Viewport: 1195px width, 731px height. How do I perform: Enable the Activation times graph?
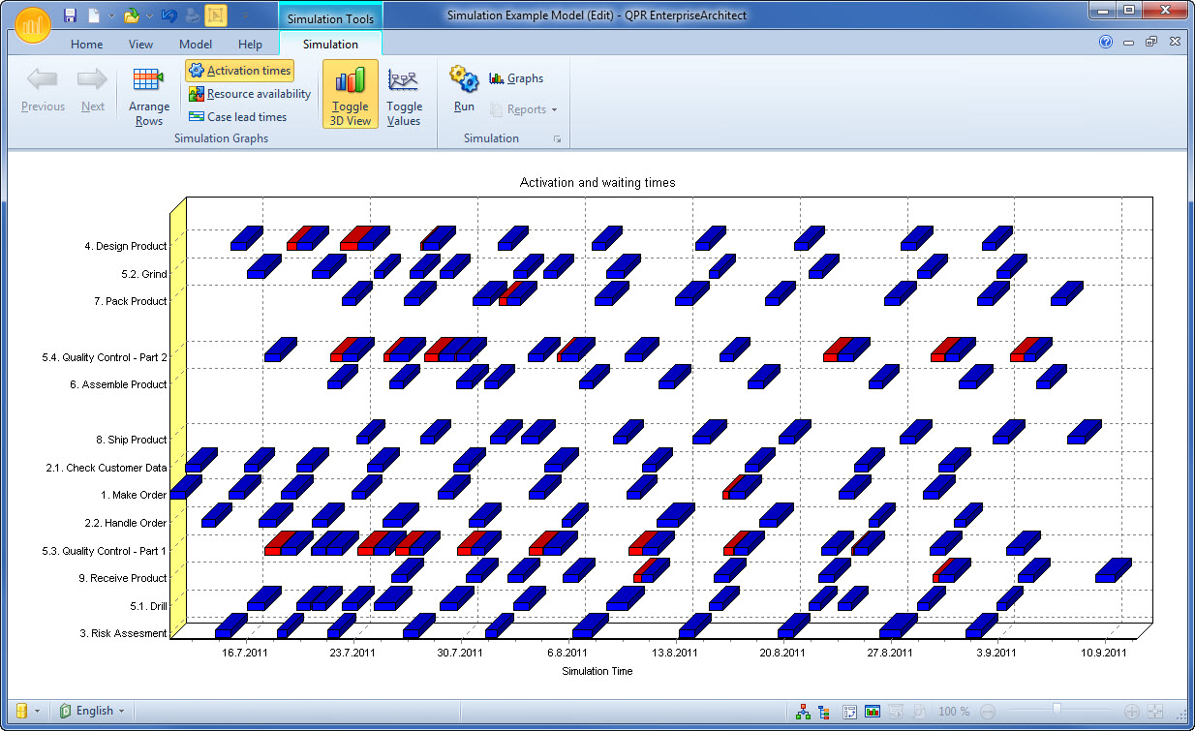coord(239,70)
